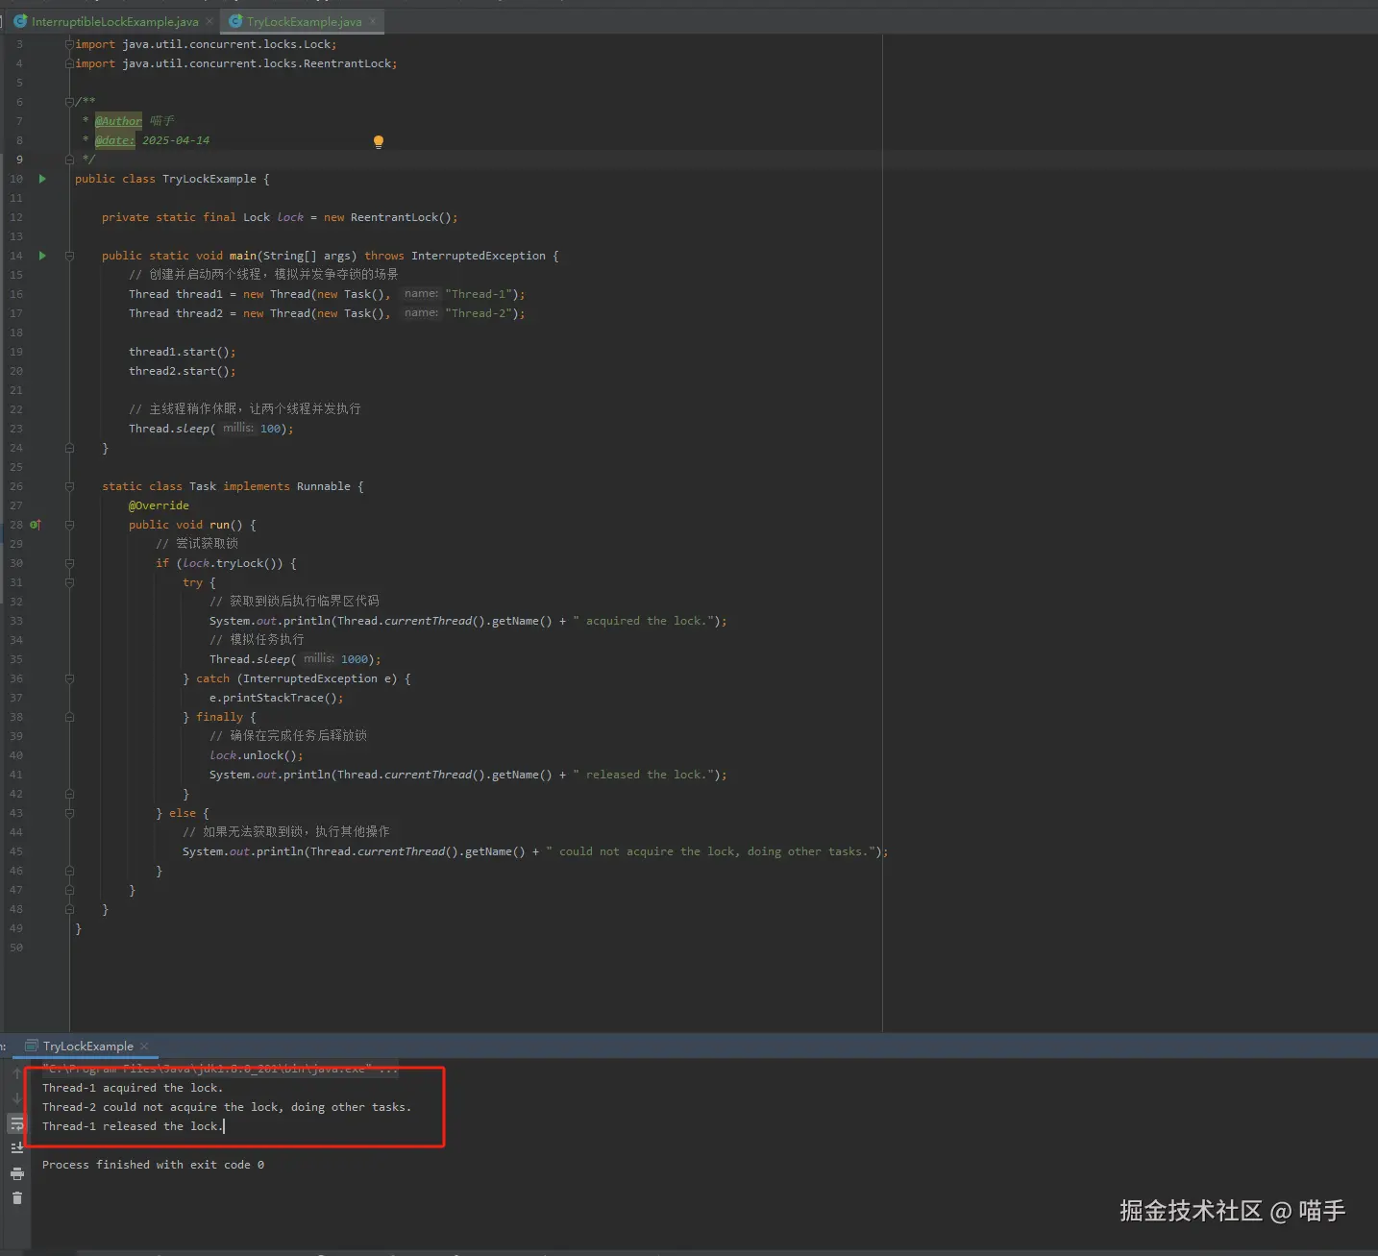
Task: Collapse the if tryLock block at line 30
Action: 69,563
